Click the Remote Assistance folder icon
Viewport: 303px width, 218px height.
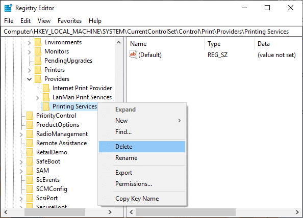point(30,143)
